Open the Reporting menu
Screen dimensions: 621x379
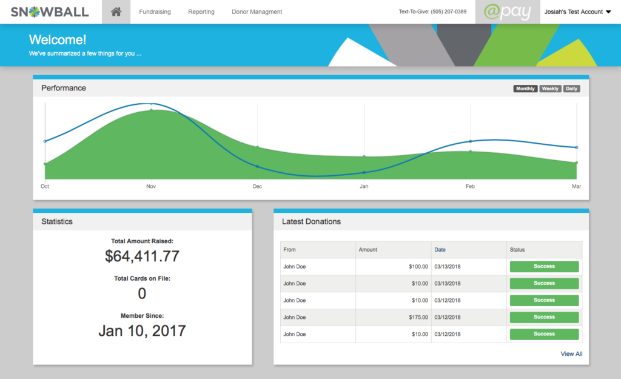[201, 12]
